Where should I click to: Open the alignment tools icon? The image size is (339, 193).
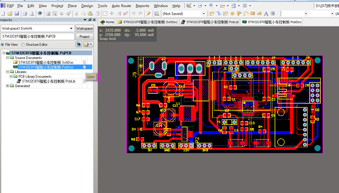pos(200,6)
